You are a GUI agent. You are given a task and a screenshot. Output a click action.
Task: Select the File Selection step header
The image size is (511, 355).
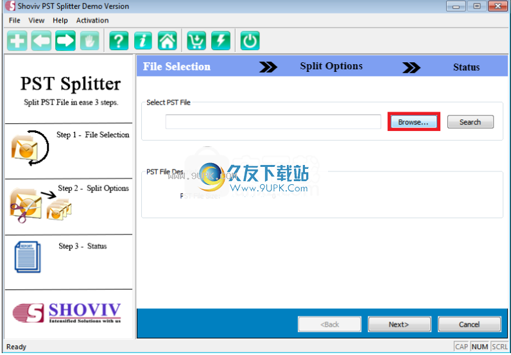[177, 67]
